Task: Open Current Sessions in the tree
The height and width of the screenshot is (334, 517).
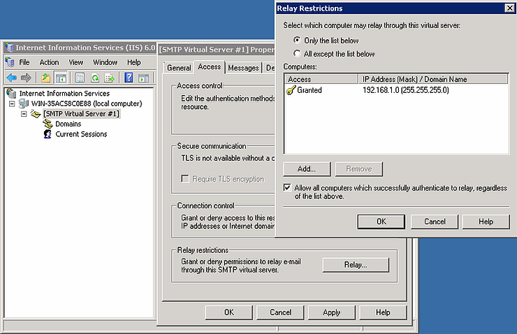Action: [x=81, y=134]
